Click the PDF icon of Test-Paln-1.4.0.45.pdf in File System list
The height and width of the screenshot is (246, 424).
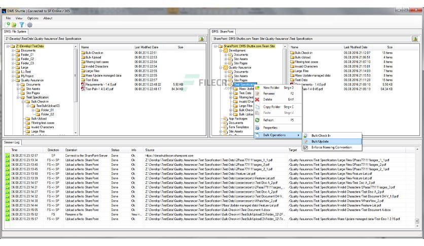point(83,89)
